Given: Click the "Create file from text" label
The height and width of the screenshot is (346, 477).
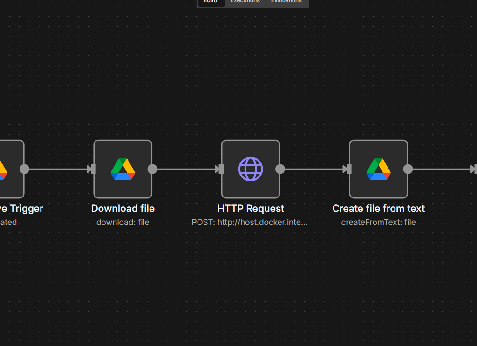Looking at the screenshot, I should 378,209.
